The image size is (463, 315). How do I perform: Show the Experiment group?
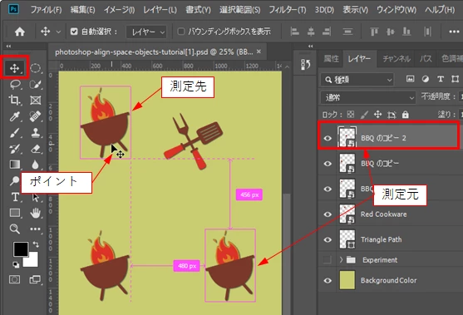point(327,260)
